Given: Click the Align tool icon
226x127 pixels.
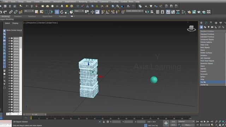Looking at the screenshot, I should (x=152, y=12).
